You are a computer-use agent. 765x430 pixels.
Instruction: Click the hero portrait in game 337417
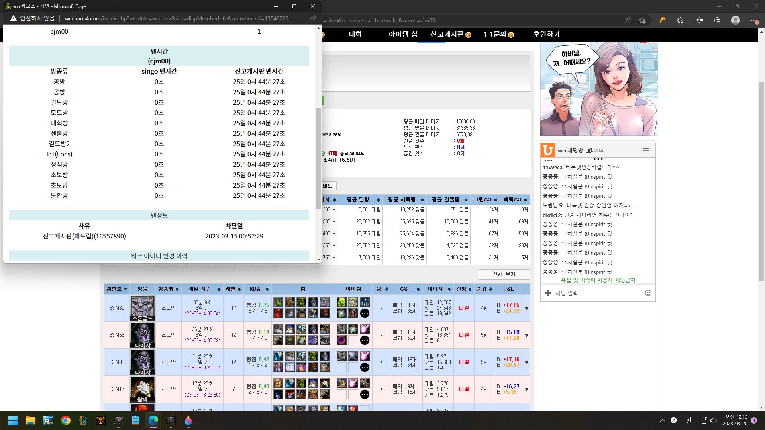pyautogui.click(x=143, y=389)
